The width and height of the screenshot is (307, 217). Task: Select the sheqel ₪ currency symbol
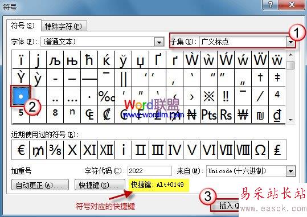pos(260,114)
